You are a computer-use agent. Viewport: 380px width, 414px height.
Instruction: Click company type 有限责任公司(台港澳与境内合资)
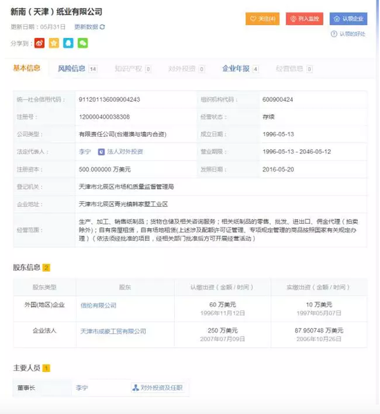[123, 134]
